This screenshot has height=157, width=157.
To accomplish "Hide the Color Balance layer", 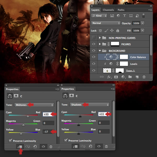I will 94,57.
